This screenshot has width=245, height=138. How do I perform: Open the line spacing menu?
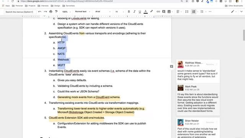[187, 11]
